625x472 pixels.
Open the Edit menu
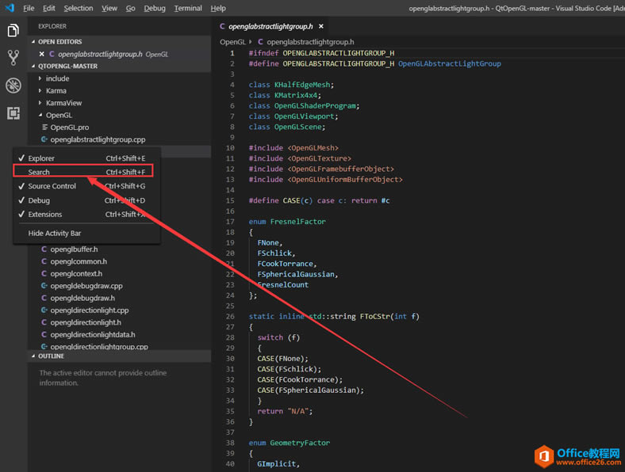click(49, 8)
